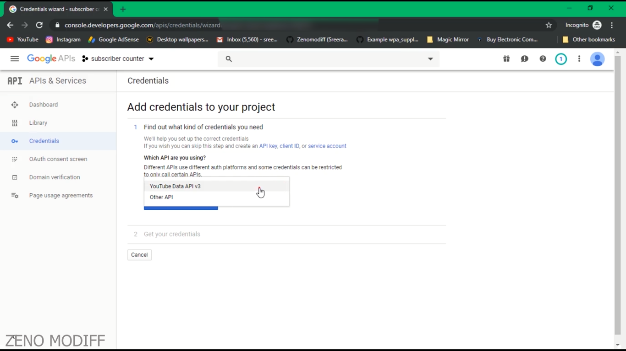Image resolution: width=626 pixels, height=351 pixels.
Task: Open the console three-dot settings menu
Action: (579, 59)
